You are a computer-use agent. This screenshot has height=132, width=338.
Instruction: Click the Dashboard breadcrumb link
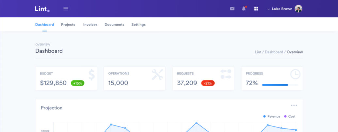(x=274, y=52)
